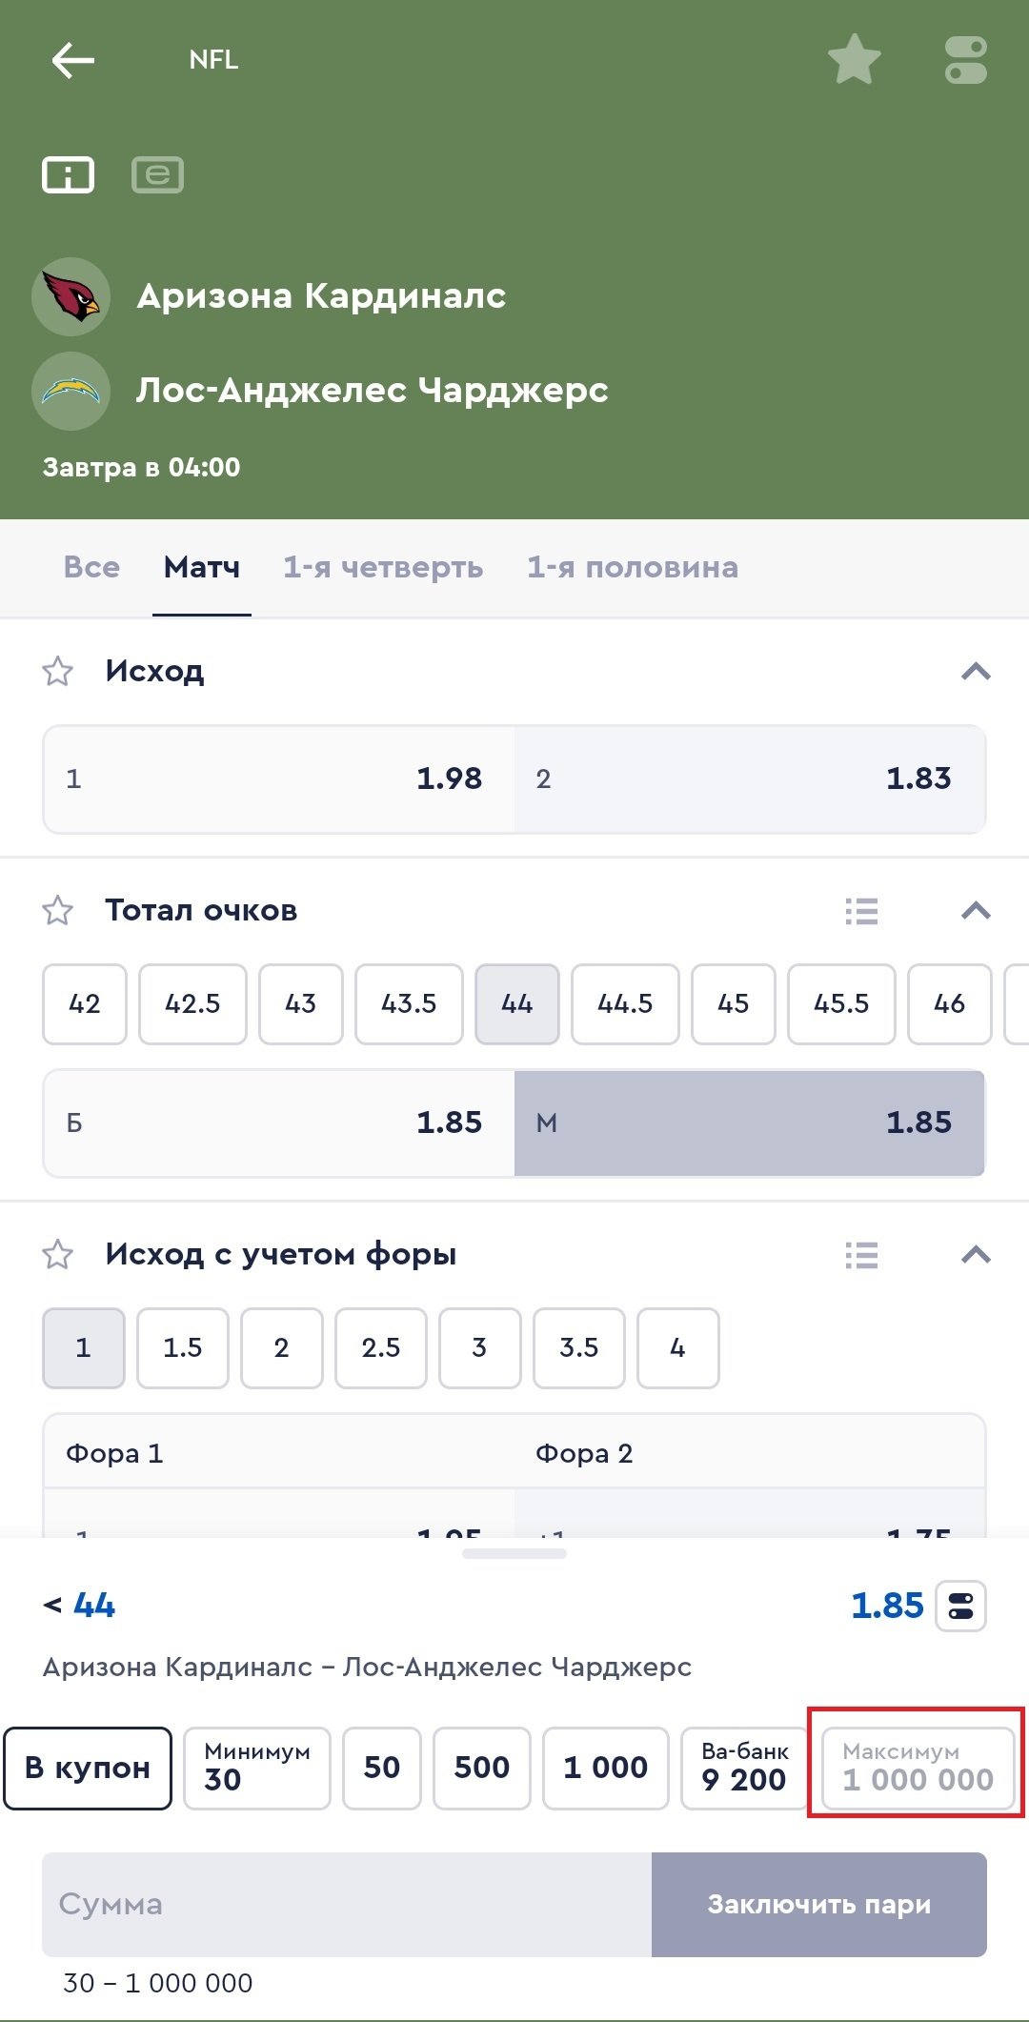This screenshot has height=2022, width=1029.
Task: Open the toggle settings icon in header
Action: (x=965, y=61)
